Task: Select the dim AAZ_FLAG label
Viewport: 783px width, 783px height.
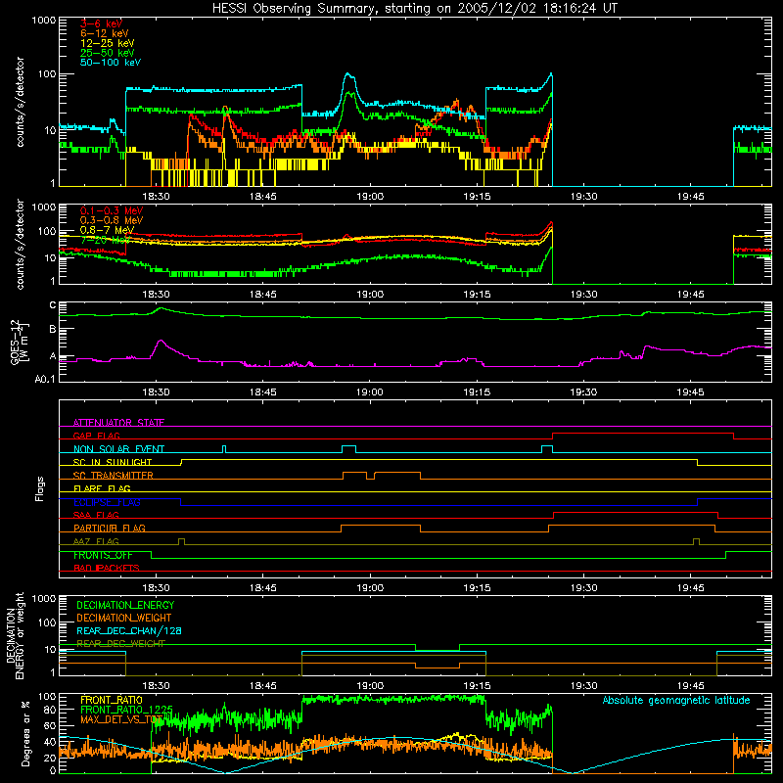Action: click(x=96, y=541)
